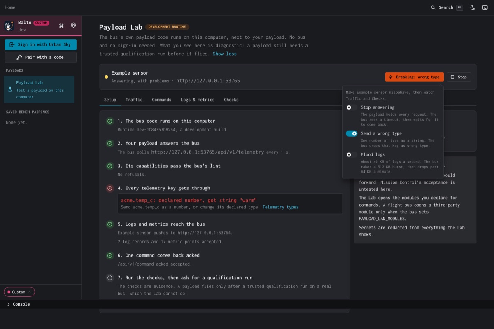Stop the Example sensor
This screenshot has width=494, height=329.
click(459, 77)
